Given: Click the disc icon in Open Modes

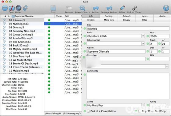Looking at the screenshot, I should coord(19,8).
